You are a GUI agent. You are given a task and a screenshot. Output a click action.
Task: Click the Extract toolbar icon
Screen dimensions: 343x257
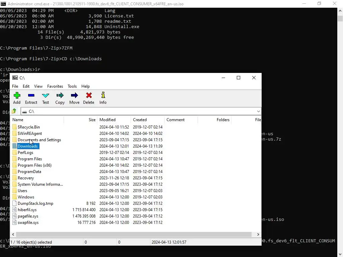coord(31,95)
